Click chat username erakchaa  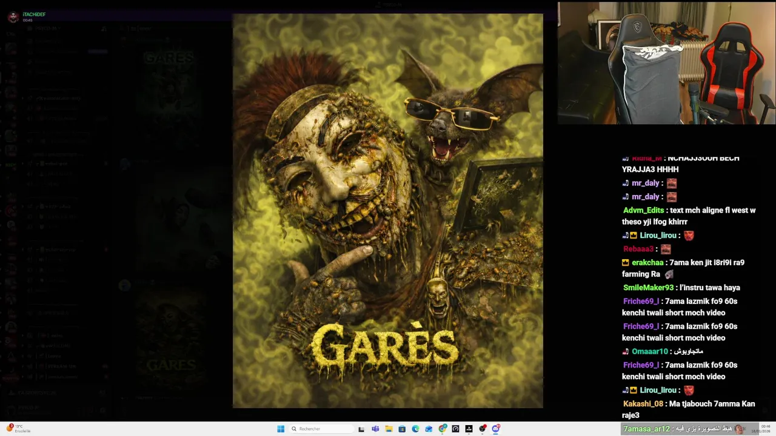click(x=647, y=262)
